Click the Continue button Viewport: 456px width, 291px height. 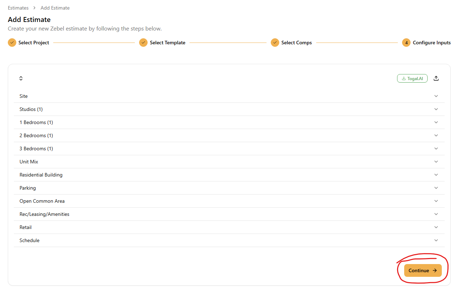pyautogui.click(x=423, y=270)
